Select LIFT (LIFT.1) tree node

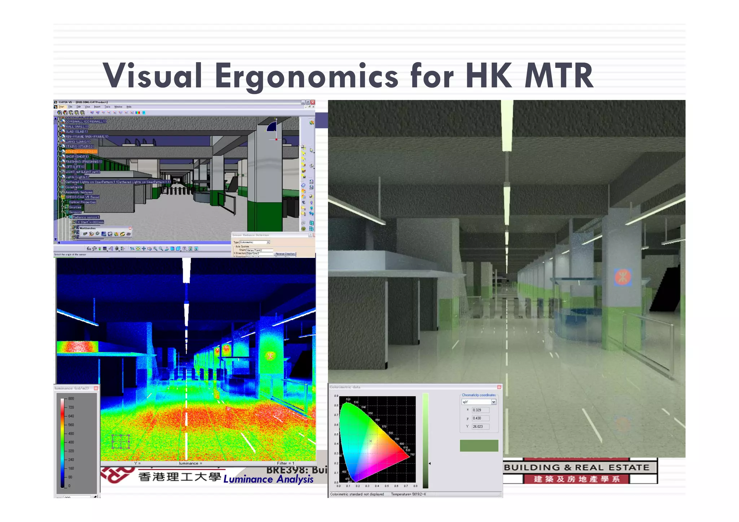pos(75,167)
